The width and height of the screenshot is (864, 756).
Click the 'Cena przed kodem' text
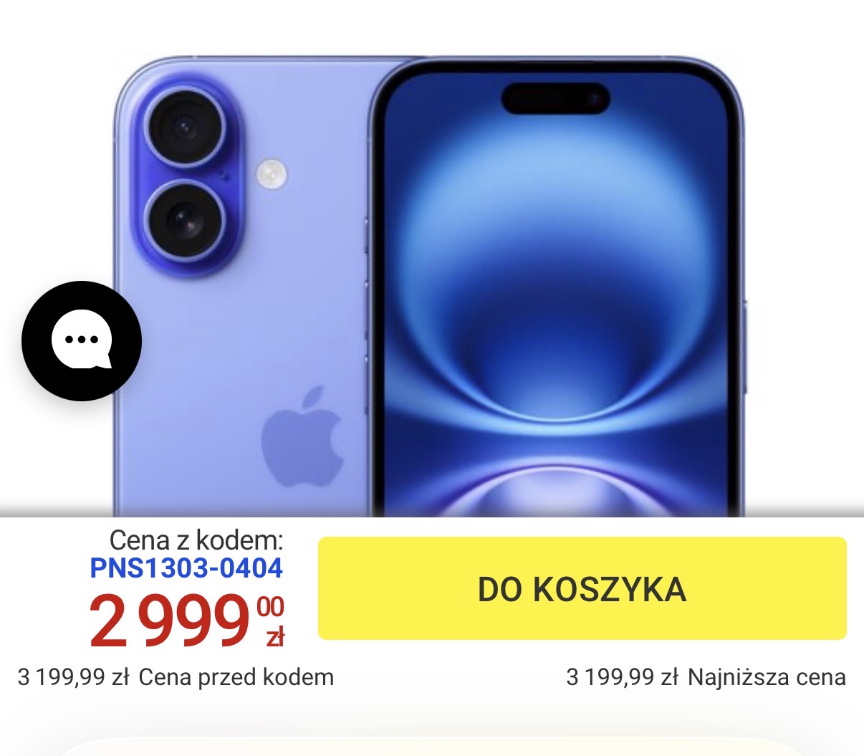point(236,677)
